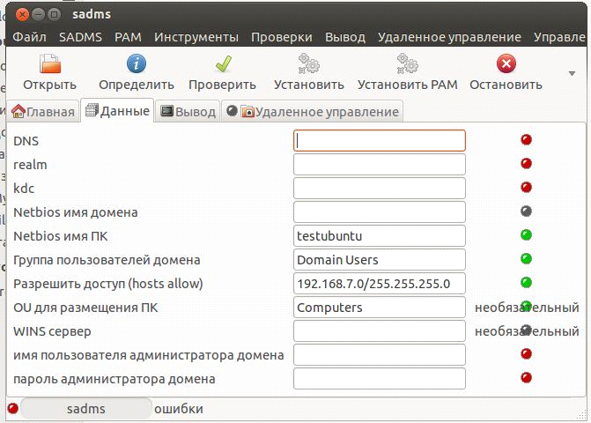Click green indicator in the OU для размещения ПК row
The width and height of the screenshot is (591, 423).
[x=526, y=306]
